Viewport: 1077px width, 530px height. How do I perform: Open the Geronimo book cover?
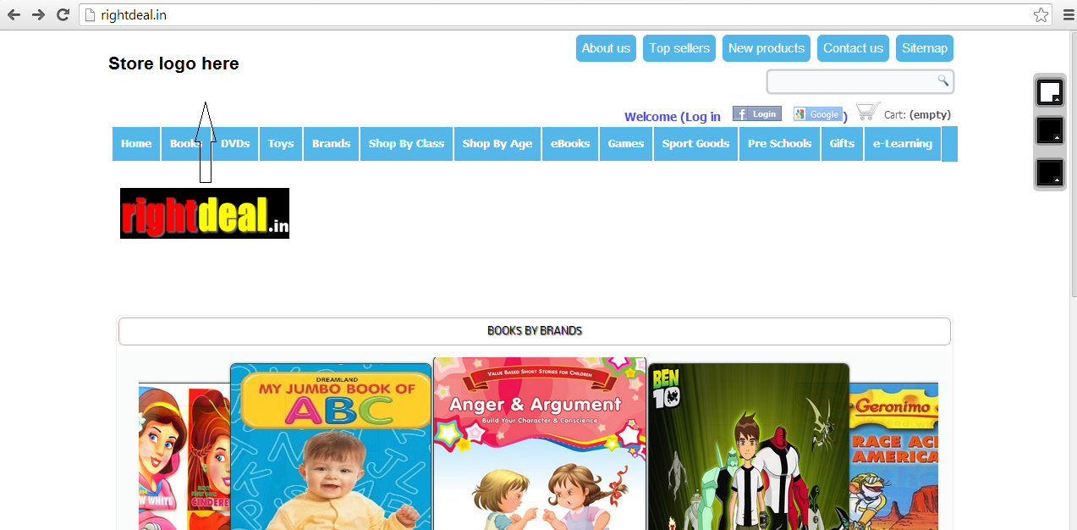pos(893,456)
